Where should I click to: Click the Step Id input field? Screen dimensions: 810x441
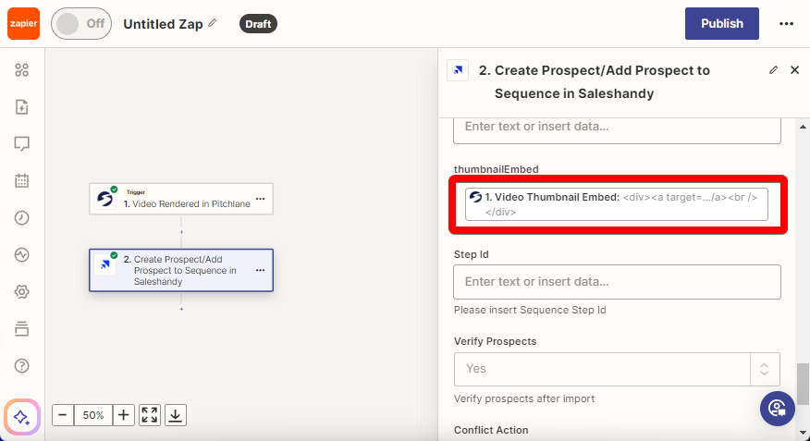click(617, 282)
